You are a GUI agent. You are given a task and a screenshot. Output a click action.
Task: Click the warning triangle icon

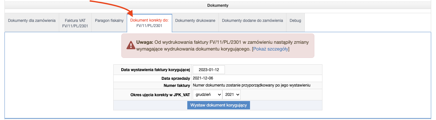point(131,45)
